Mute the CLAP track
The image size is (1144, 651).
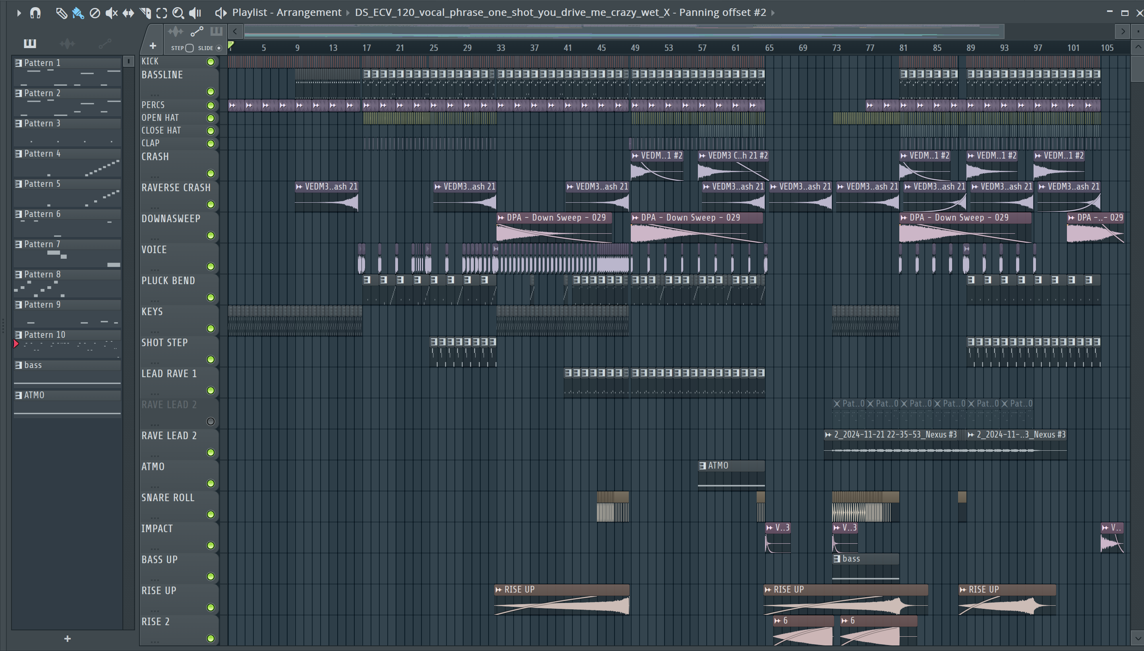(x=211, y=143)
